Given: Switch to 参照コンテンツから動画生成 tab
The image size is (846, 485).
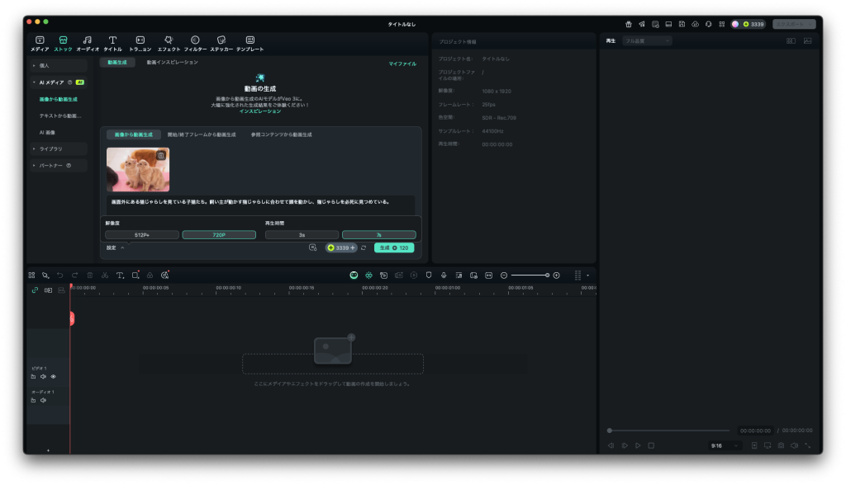Looking at the screenshot, I should 281,134.
